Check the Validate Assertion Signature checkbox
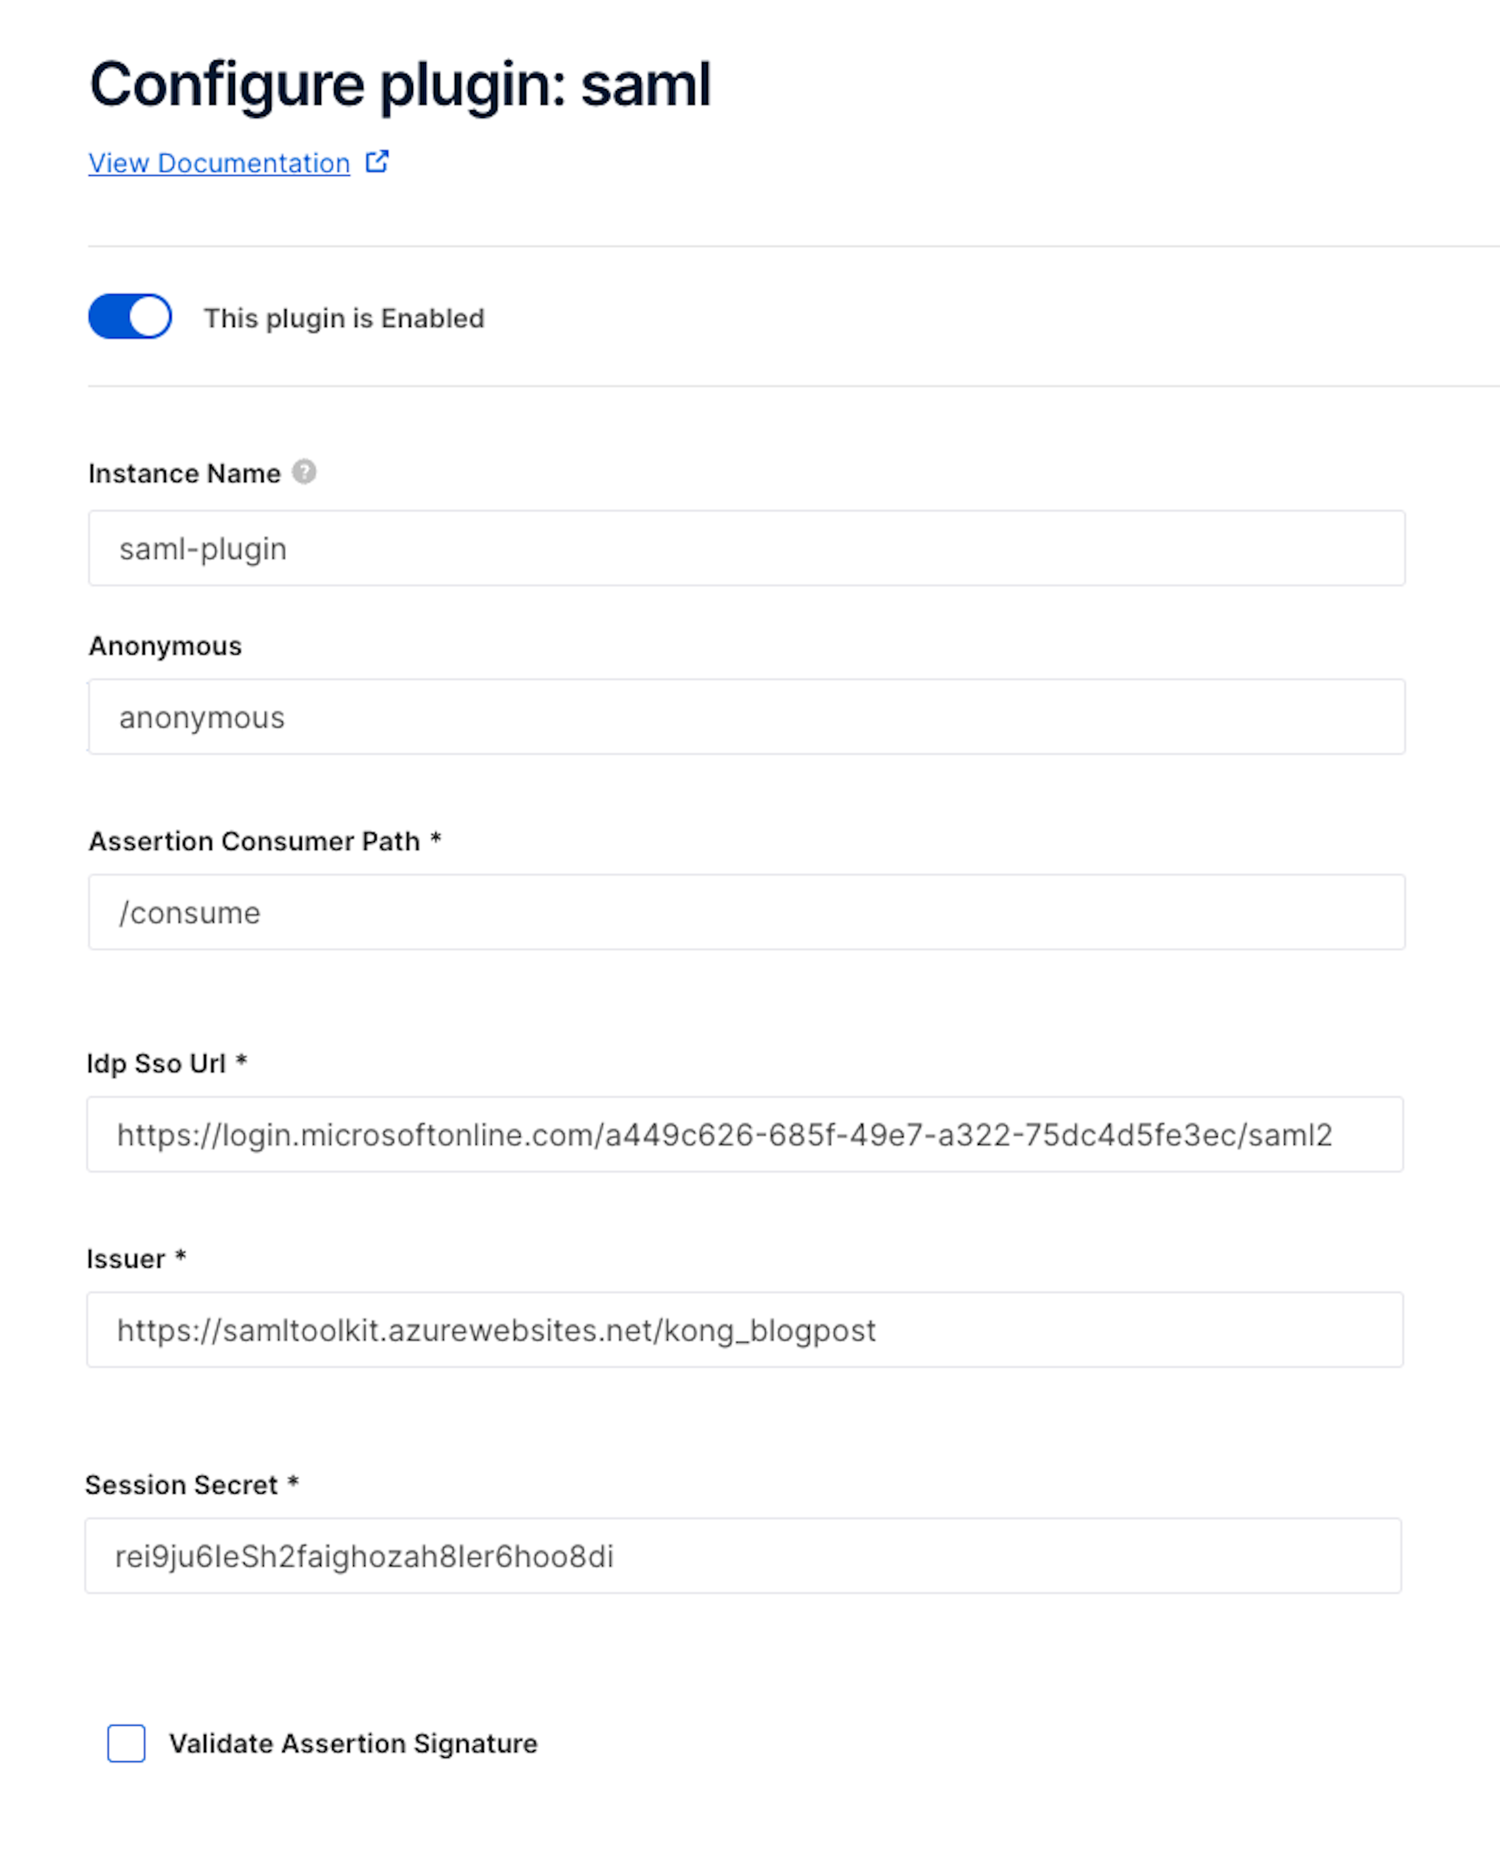The width and height of the screenshot is (1500, 1868). 127,1743
